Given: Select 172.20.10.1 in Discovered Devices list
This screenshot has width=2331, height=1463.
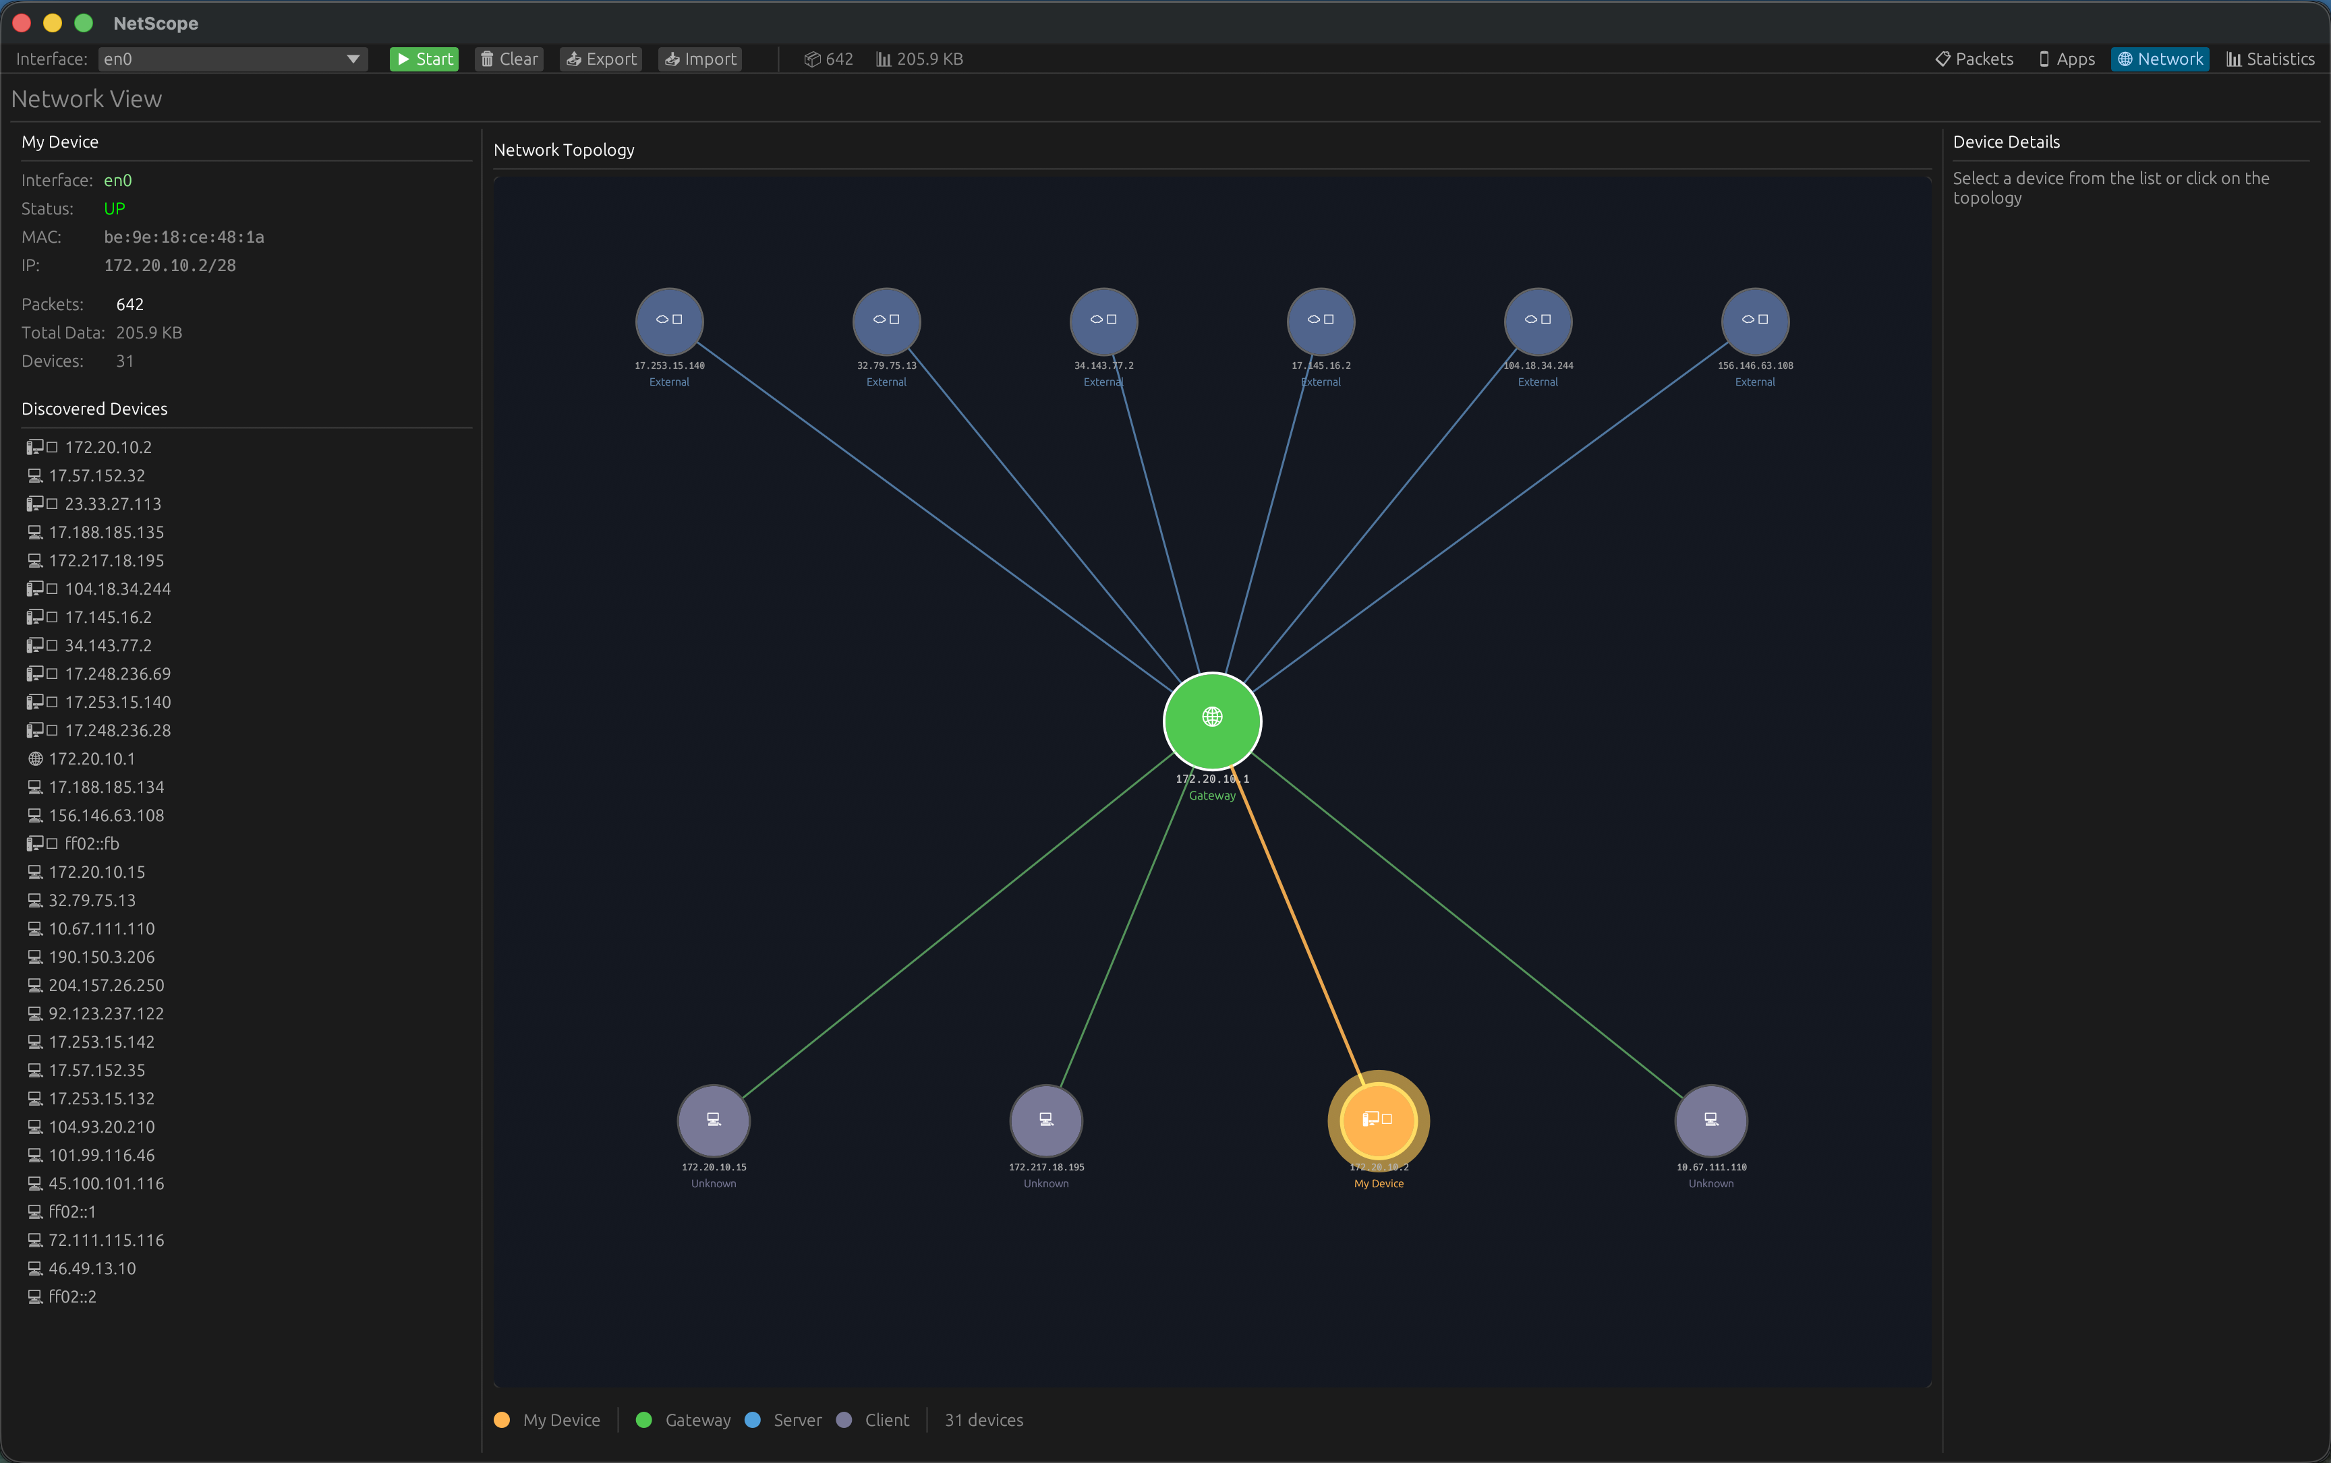Looking at the screenshot, I should pos(91,758).
